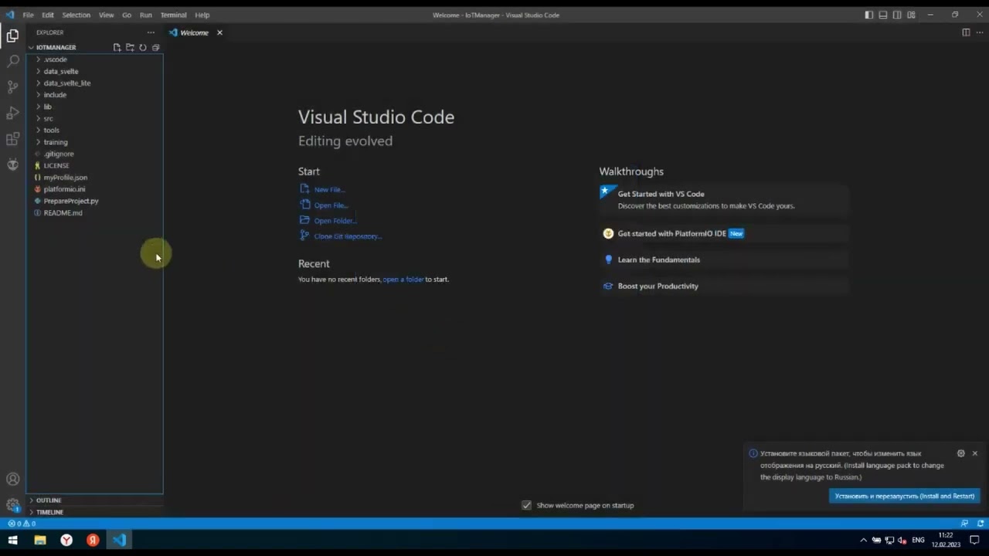Screen dimensions: 989x556
Task: Open the Customize Layout icon
Action: 911,15
